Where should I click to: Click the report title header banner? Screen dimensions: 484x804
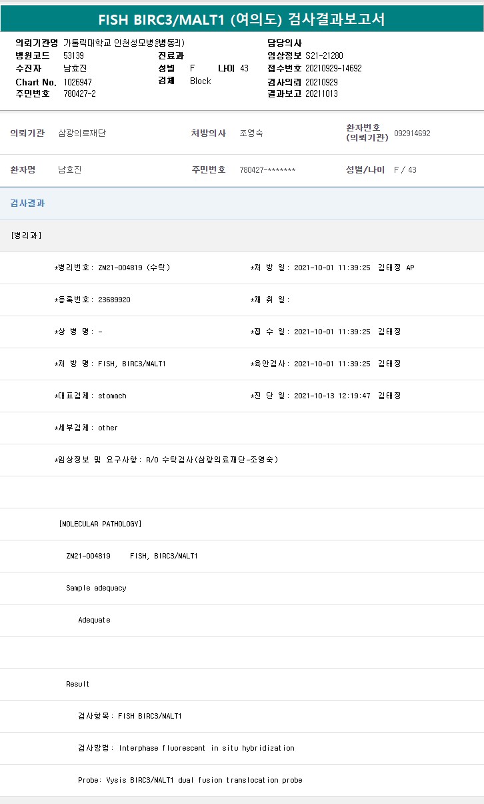pos(241,19)
